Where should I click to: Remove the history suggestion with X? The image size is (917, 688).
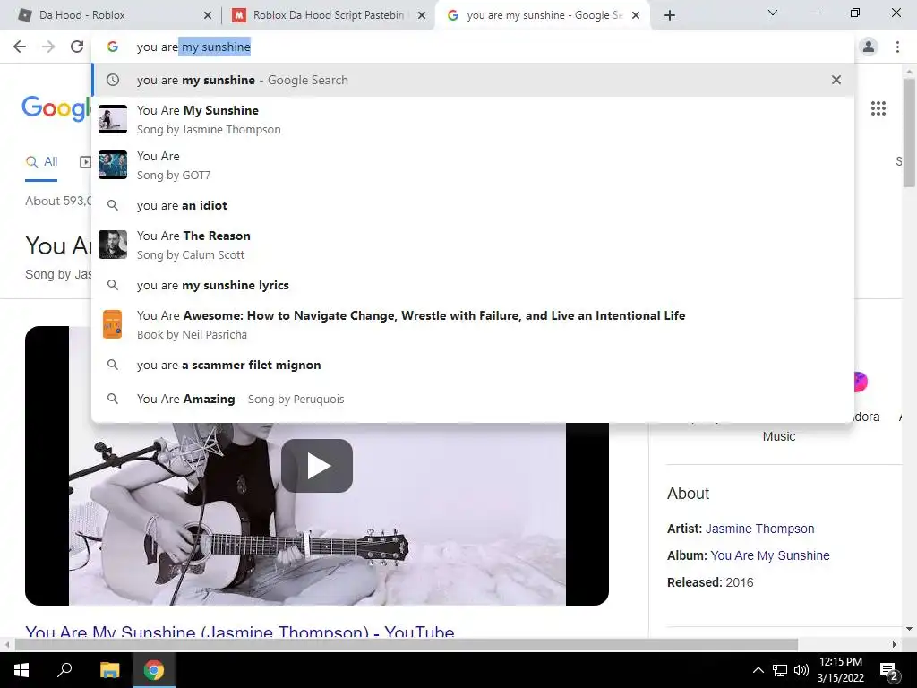pyautogui.click(x=836, y=80)
